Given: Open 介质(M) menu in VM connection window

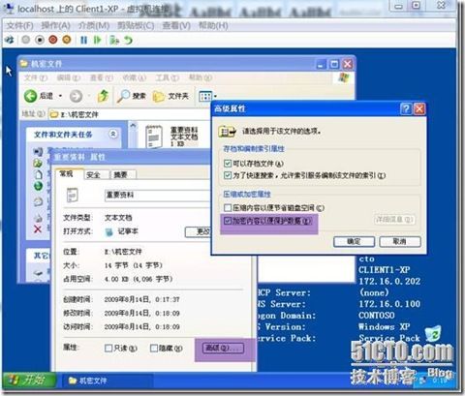Looking at the screenshot, I should pyautogui.click(x=94, y=25).
